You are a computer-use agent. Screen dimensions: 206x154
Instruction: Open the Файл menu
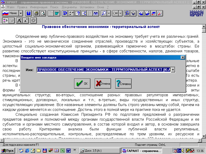pos(11,7)
